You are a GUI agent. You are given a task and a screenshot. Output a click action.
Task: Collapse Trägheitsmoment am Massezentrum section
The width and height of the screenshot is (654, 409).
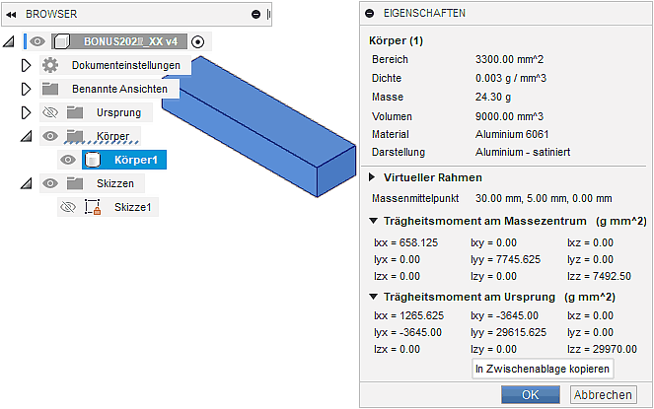(x=373, y=221)
